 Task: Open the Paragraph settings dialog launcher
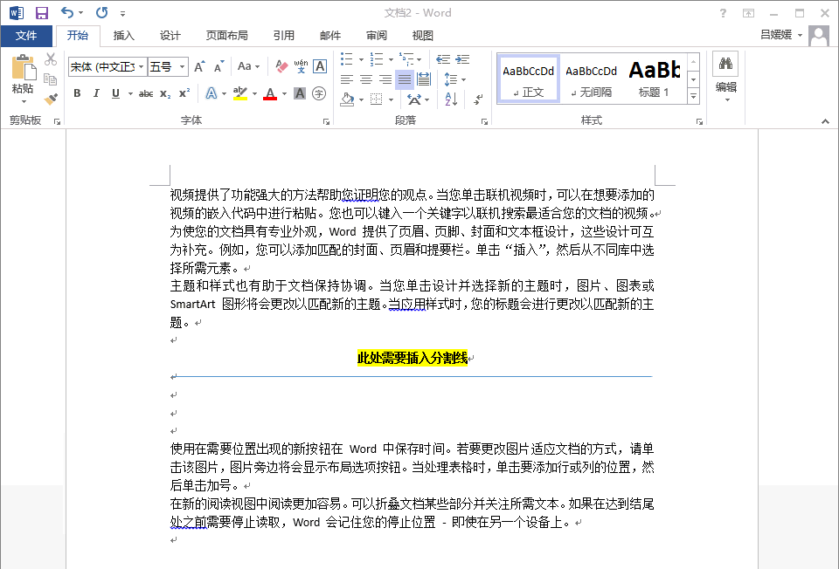(x=484, y=120)
